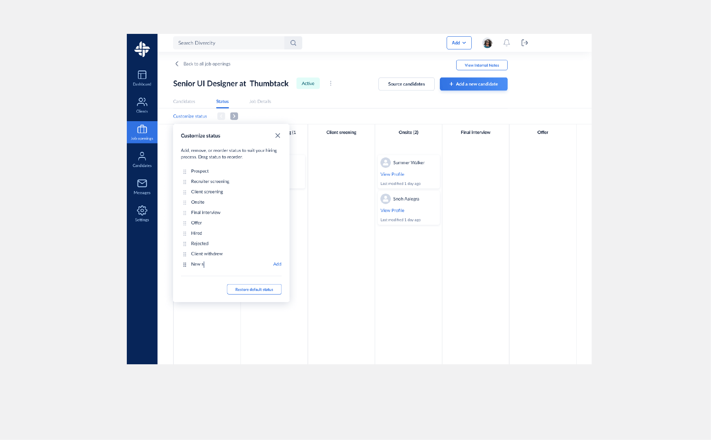Click the logout icon
711x440 pixels.
click(x=525, y=43)
